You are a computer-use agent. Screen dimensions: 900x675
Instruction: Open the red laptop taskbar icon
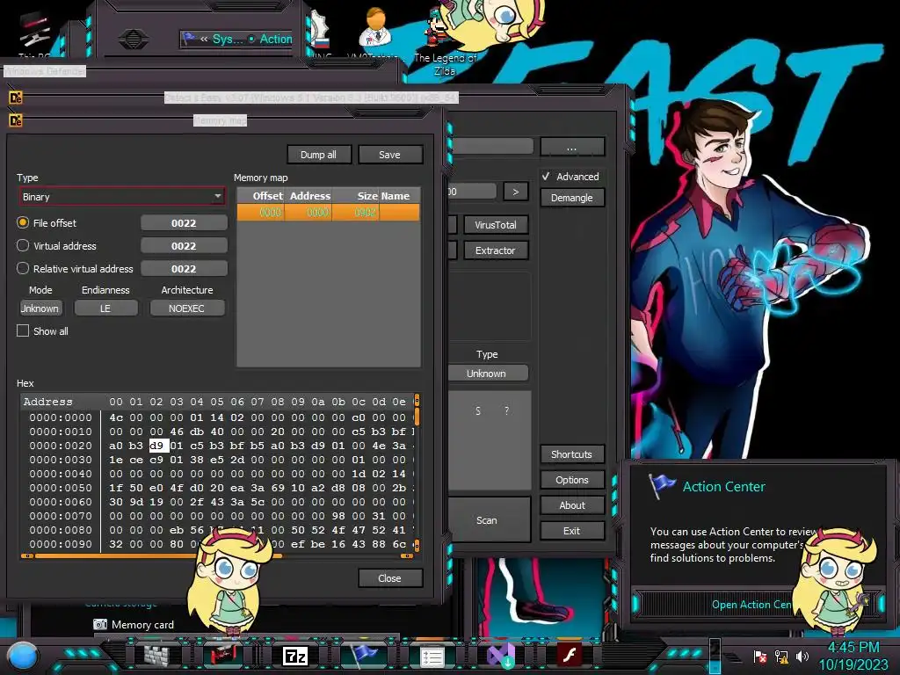[x=223, y=656]
